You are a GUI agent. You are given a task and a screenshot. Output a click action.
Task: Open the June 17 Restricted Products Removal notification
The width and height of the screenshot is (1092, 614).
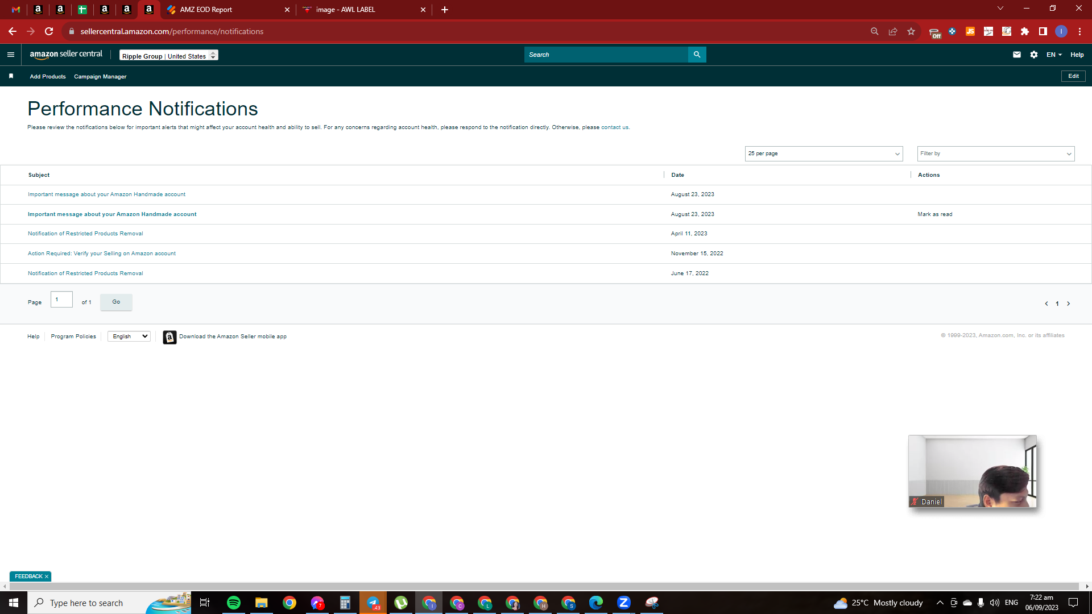85,273
